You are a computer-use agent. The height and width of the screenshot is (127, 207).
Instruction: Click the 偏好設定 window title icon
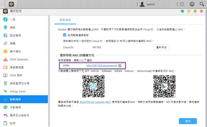[x=5, y=11]
